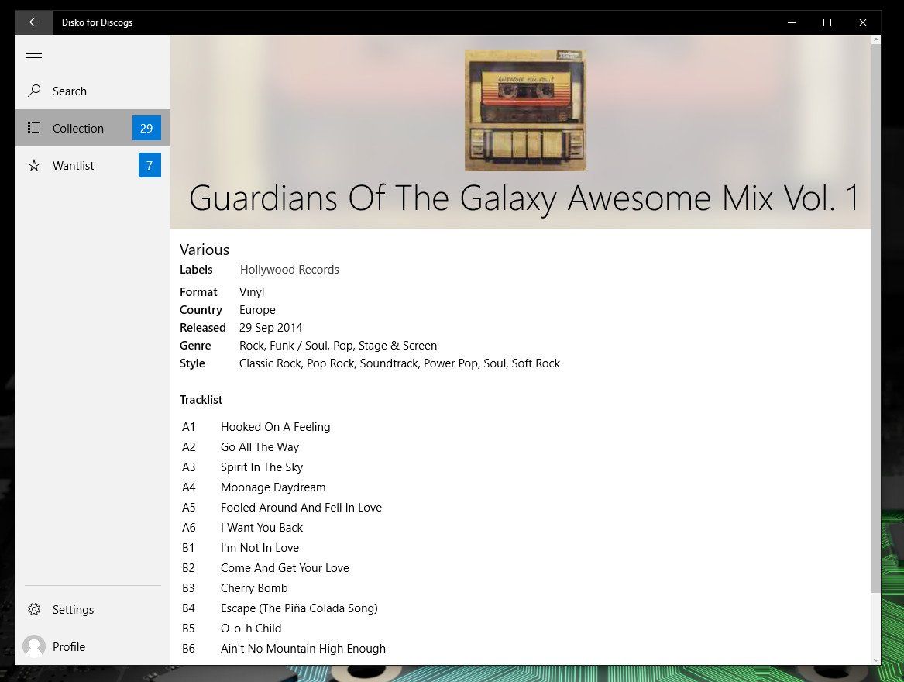
Task: Open Profile via the avatar icon
Action: click(x=34, y=646)
